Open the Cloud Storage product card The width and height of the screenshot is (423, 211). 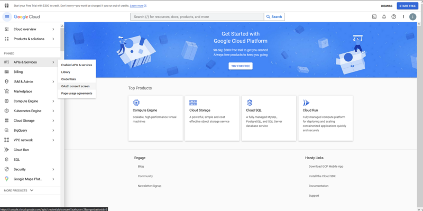pos(213,118)
